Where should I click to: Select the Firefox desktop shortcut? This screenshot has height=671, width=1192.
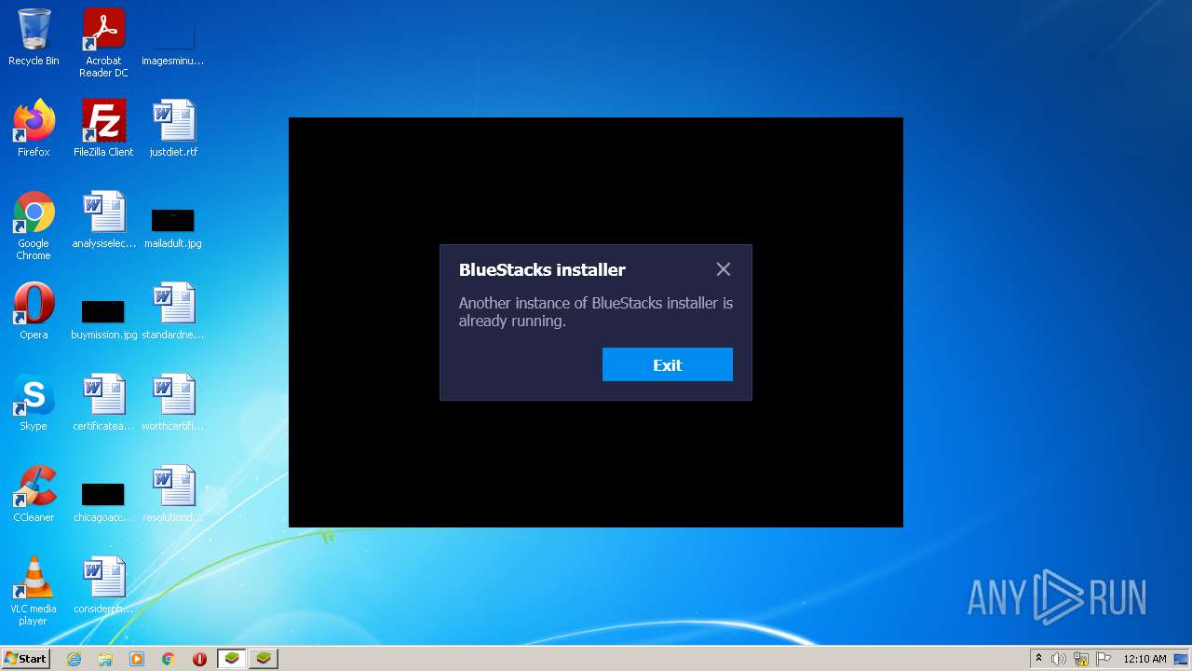(34, 129)
